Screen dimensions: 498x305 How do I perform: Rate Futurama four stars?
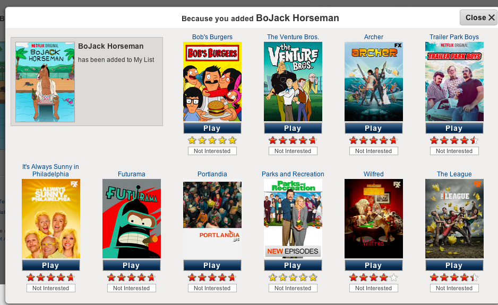click(142, 278)
